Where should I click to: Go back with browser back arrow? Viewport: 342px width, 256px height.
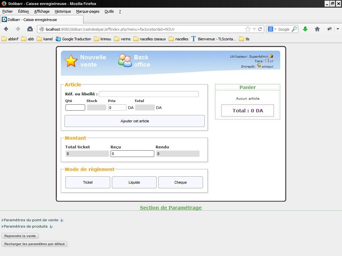click(6, 29)
